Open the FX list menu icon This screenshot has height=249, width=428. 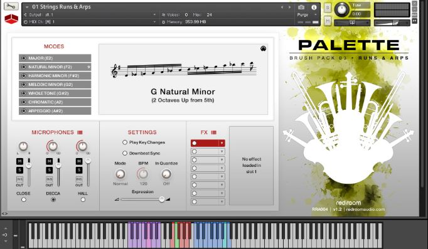click(x=214, y=132)
